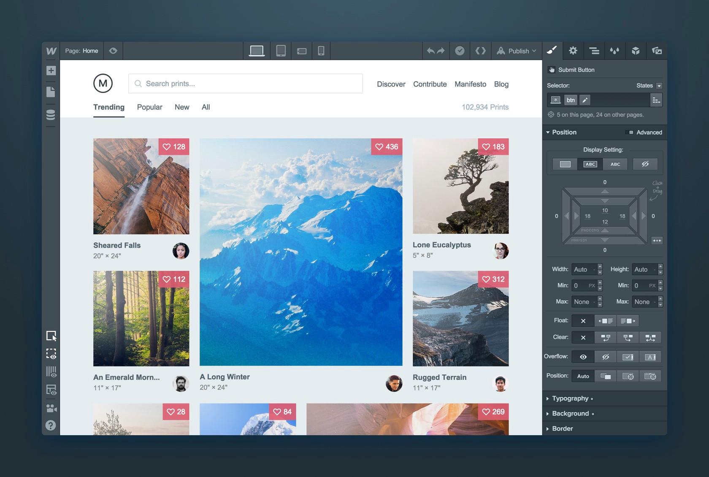Set display to block
Screen dimensions: 709x477
tap(565, 164)
